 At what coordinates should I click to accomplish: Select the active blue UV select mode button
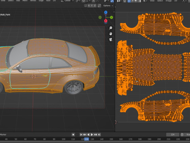(x=129, y=1)
